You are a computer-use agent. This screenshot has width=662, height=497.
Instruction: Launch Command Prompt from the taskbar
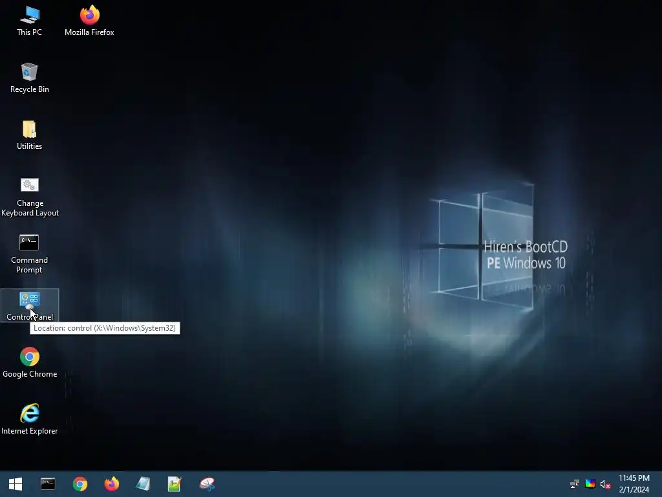[x=48, y=484]
